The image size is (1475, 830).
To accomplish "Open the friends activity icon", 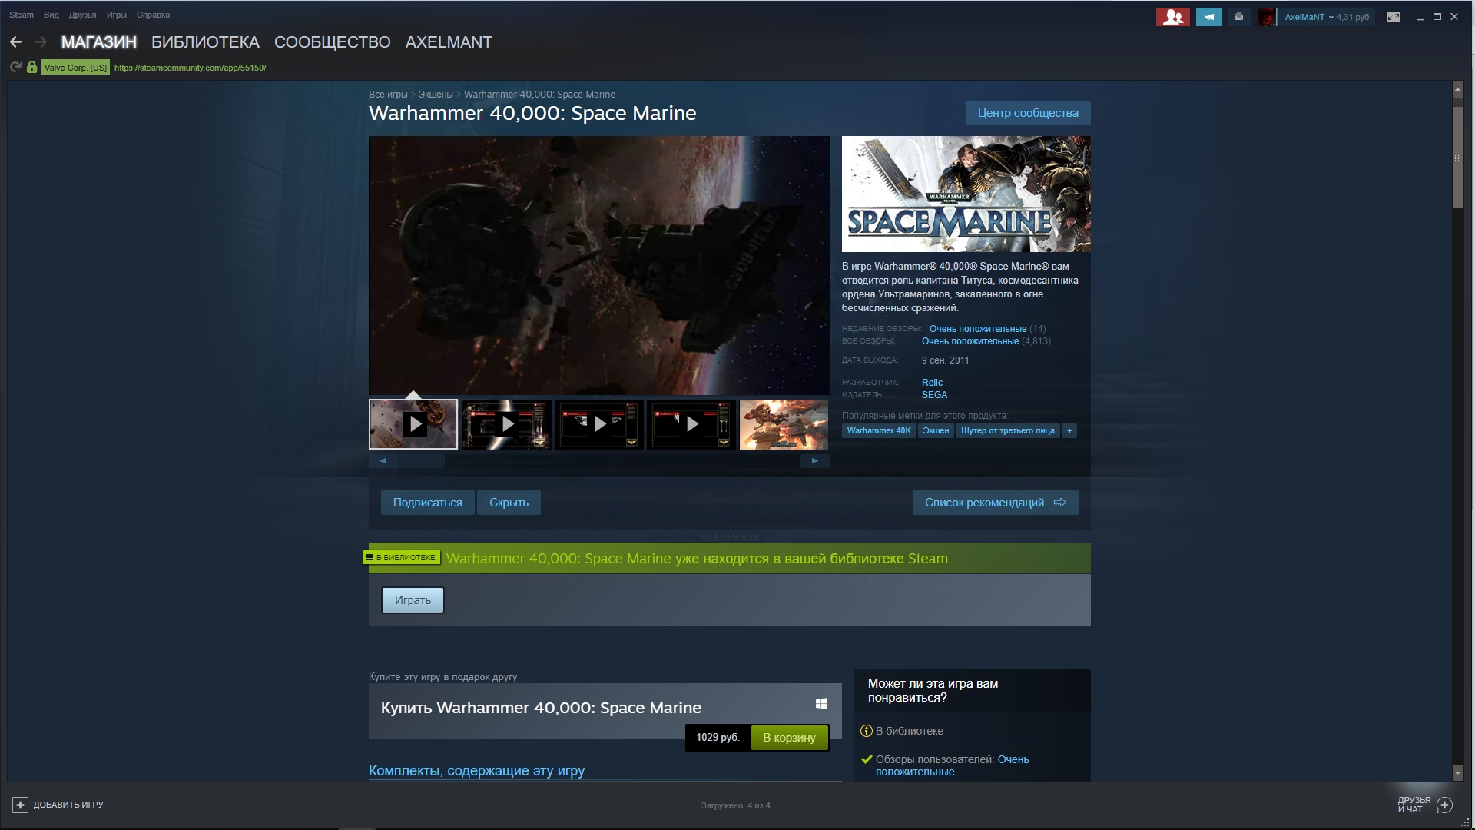I will pos(1172,17).
